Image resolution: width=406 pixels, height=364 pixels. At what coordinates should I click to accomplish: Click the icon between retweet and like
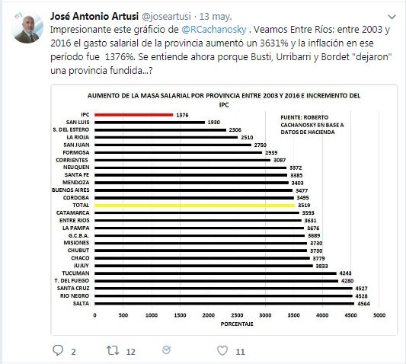click(x=166, y=350)
